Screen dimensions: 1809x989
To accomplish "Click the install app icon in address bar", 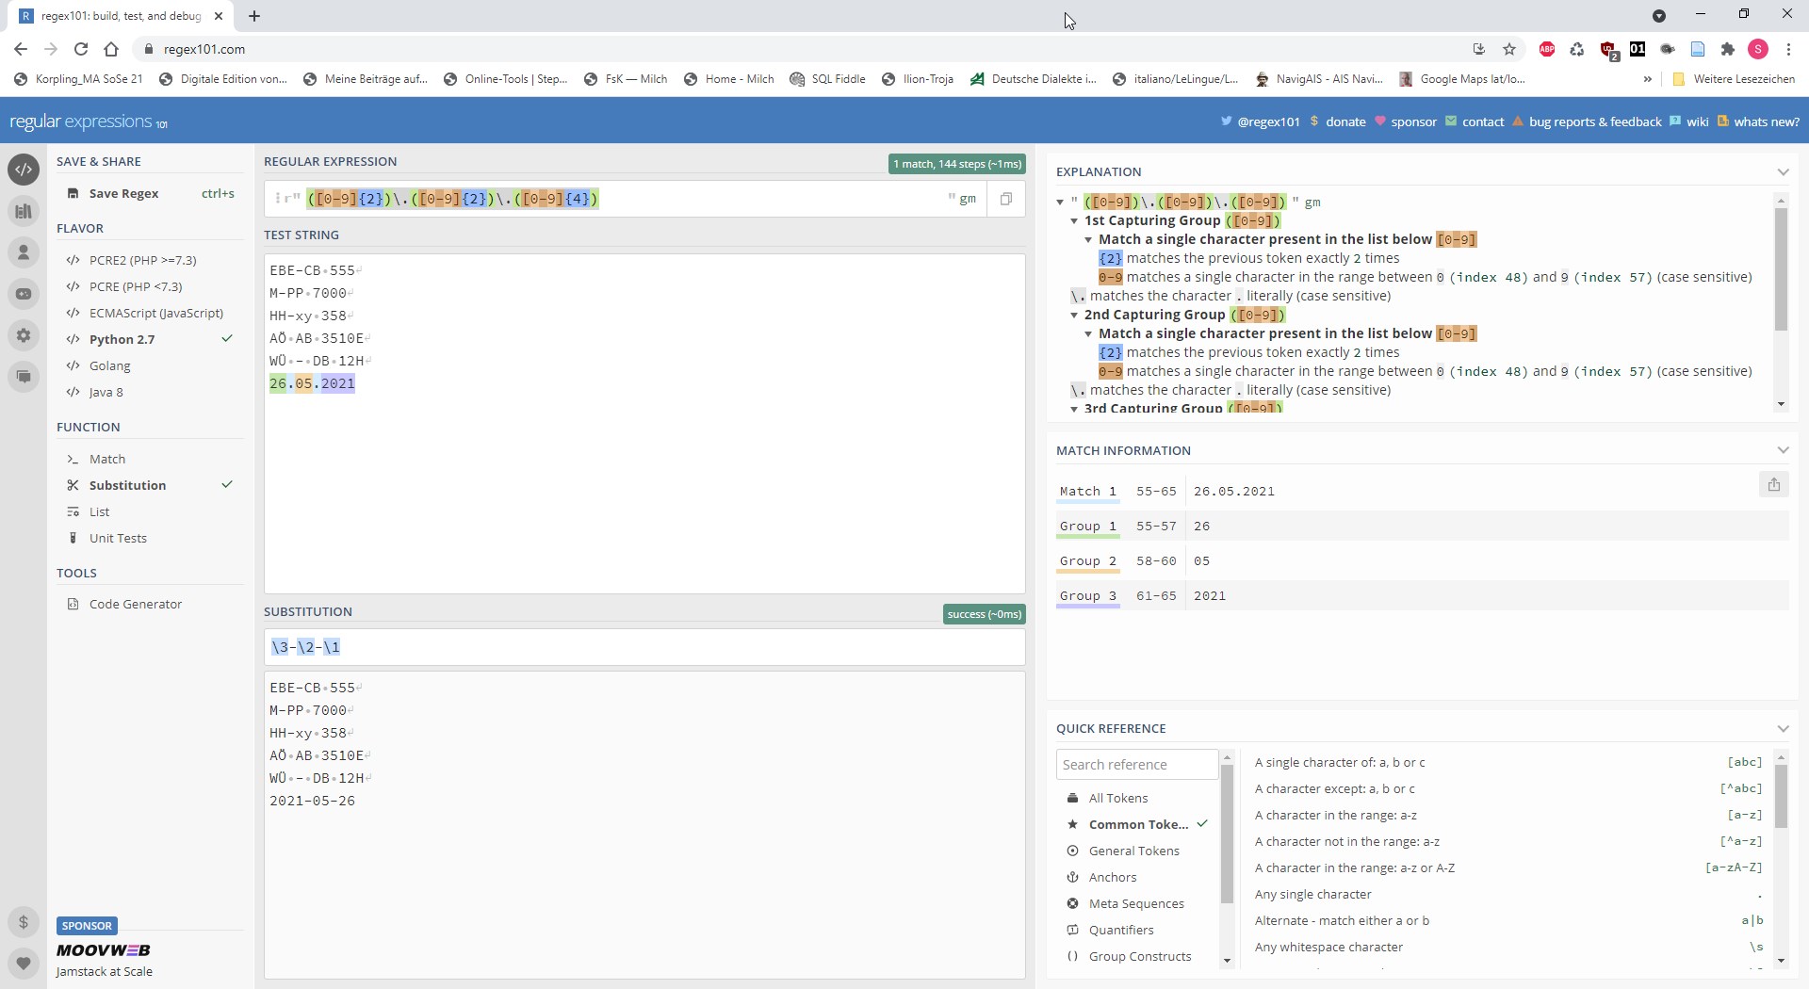I will (1479, 49).
